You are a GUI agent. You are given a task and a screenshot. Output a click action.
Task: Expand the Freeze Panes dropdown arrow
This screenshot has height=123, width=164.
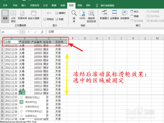coord(125,21)
